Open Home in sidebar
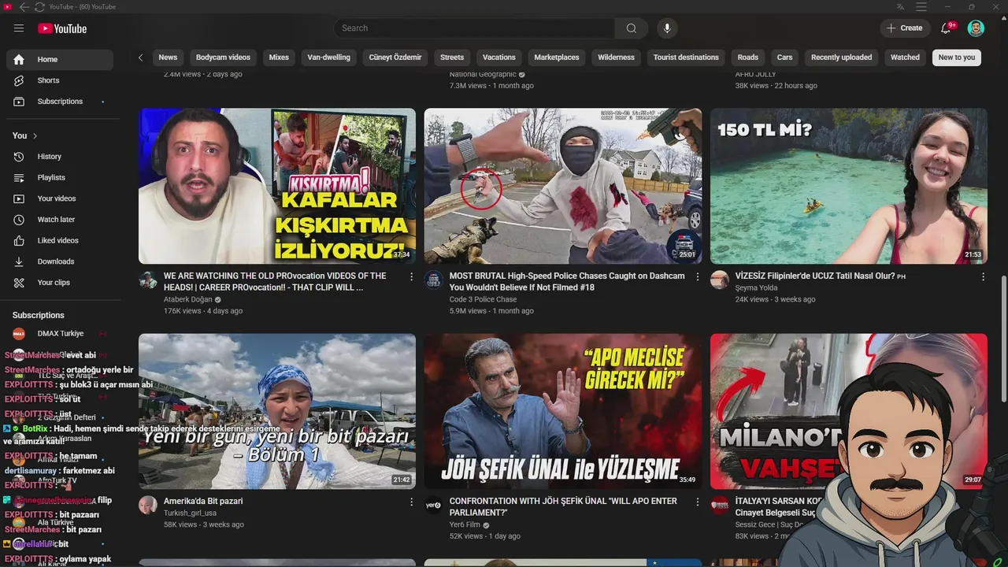1008x567 pixels. point(60,60)
